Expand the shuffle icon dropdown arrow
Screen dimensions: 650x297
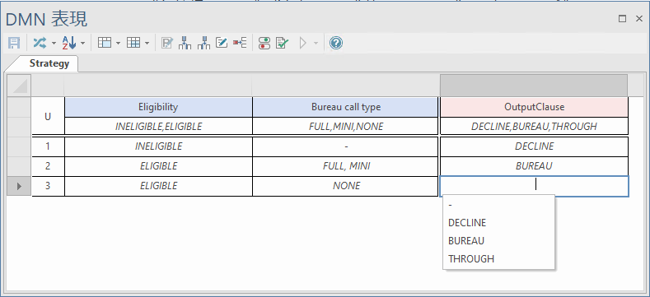[54, 43]
